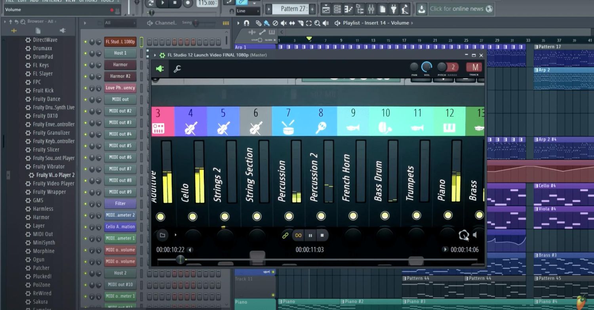
Task: Click the speaker icon in video player
Action: (475, 235)
